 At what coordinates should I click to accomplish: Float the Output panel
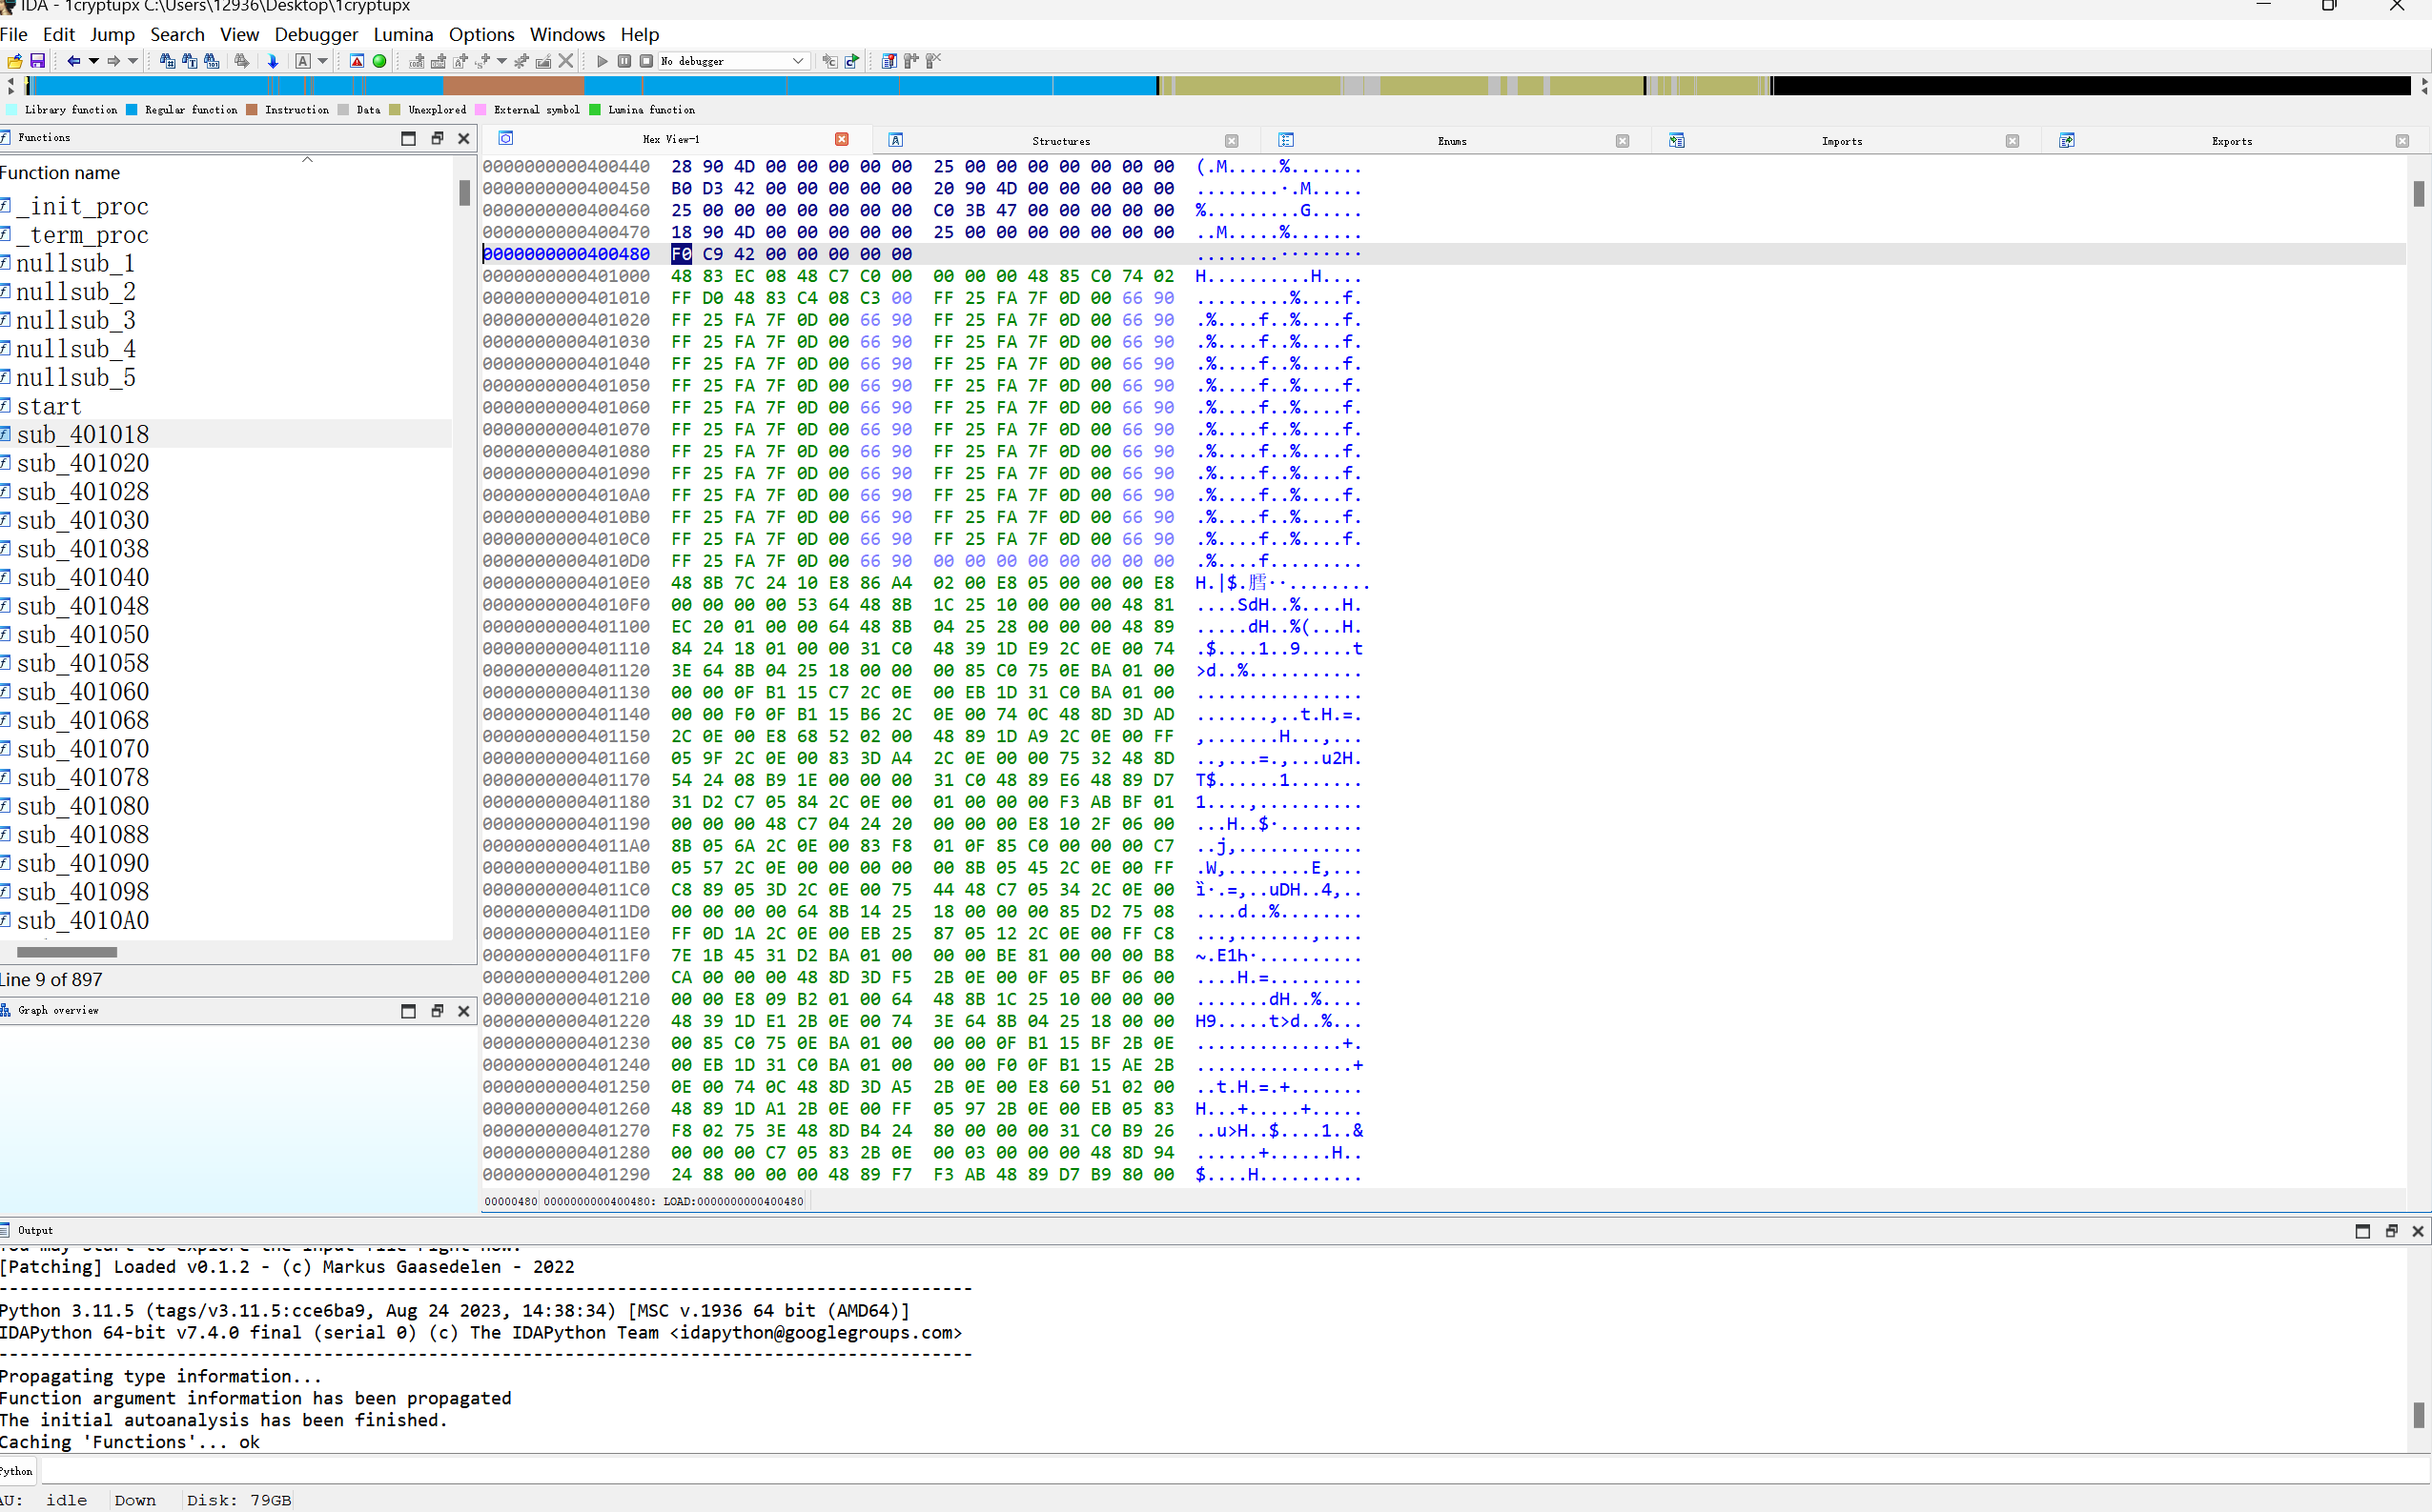[2391, 1231]
